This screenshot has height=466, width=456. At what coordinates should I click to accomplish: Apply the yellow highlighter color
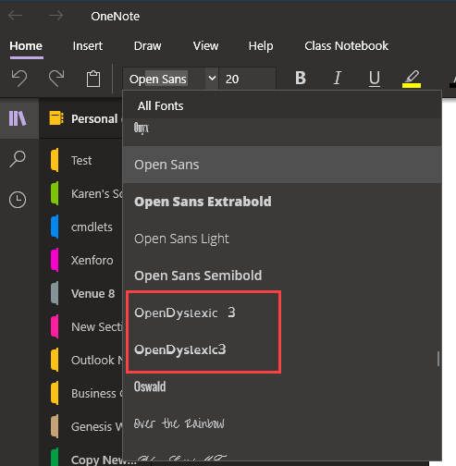point(412,79)
